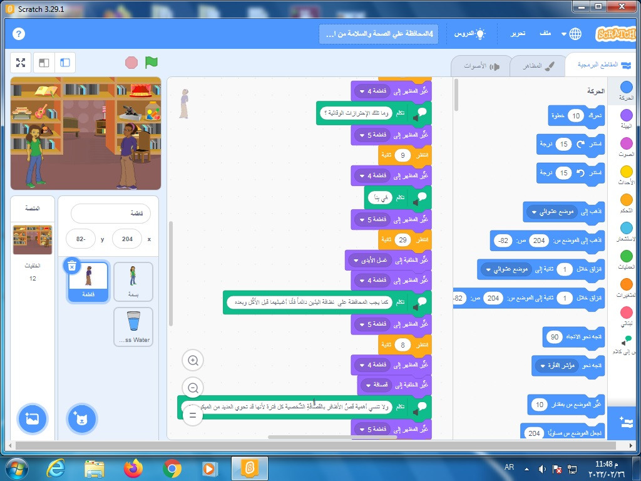Screen dimensions: 641x481
Task: Click the volume speaker tray icon
Action: (x=542, y=468)
